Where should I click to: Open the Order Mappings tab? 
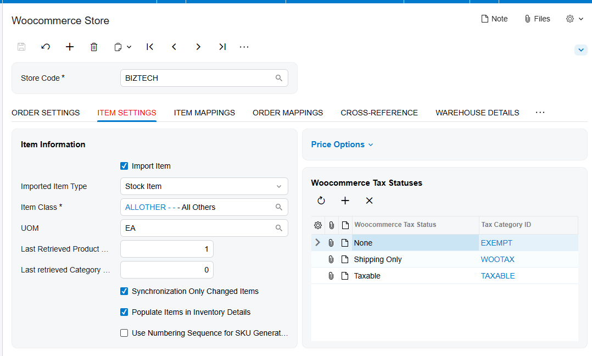pyautogui.click(x=288, y=113)
